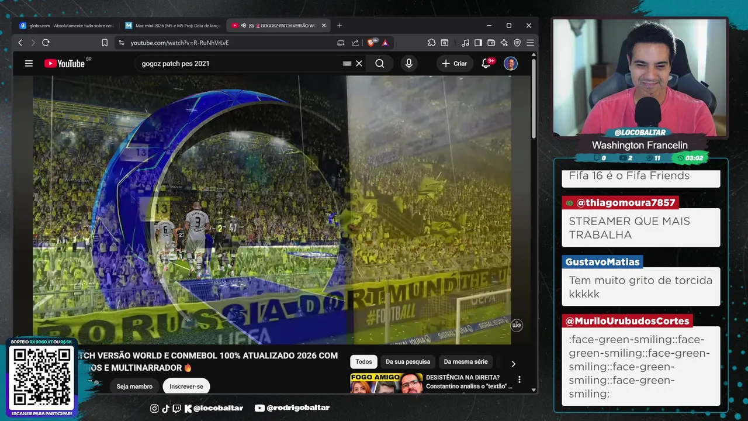Run search with magnifier button
This screenshot has width=748, height=421.
[x=380, y=63]
